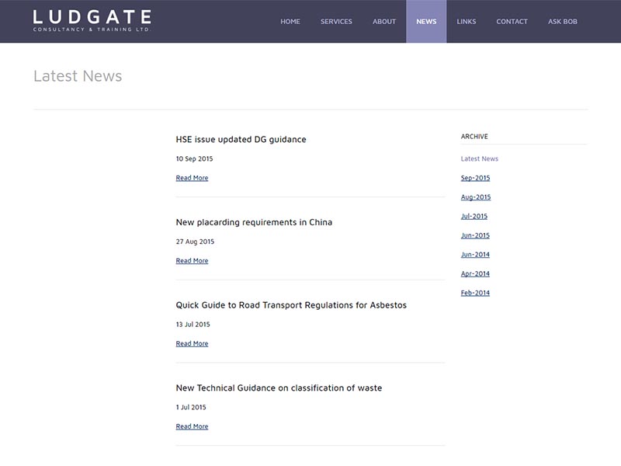
Task: Open the Jun-2014 archive link
Action: click(x=475, y=255)
